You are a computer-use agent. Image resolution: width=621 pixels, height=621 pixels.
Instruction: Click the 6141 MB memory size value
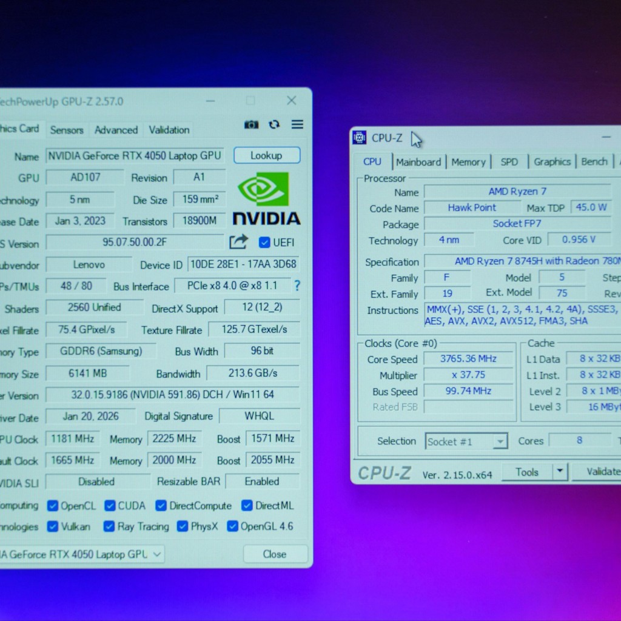coord(87,374)
